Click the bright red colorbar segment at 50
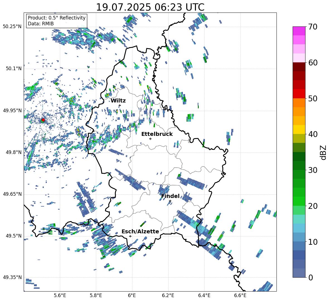330x301 pixels. [x=299, y=94]
